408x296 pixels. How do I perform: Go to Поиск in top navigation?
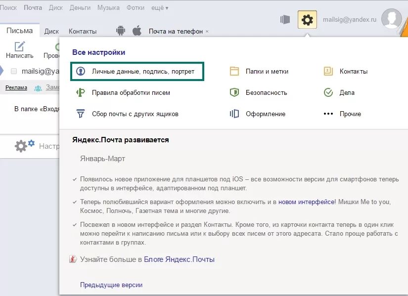pos(8,8)
